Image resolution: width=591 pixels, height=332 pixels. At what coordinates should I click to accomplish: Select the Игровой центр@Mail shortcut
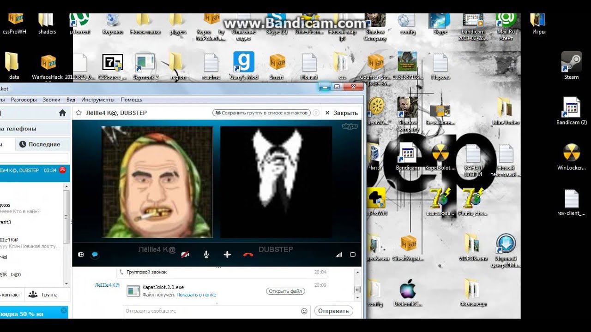[x=507, y=251]
